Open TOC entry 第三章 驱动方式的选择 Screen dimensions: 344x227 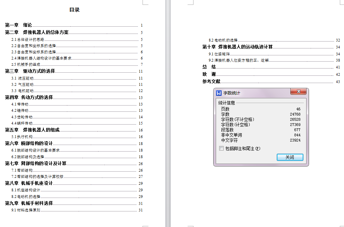(74, 71)
